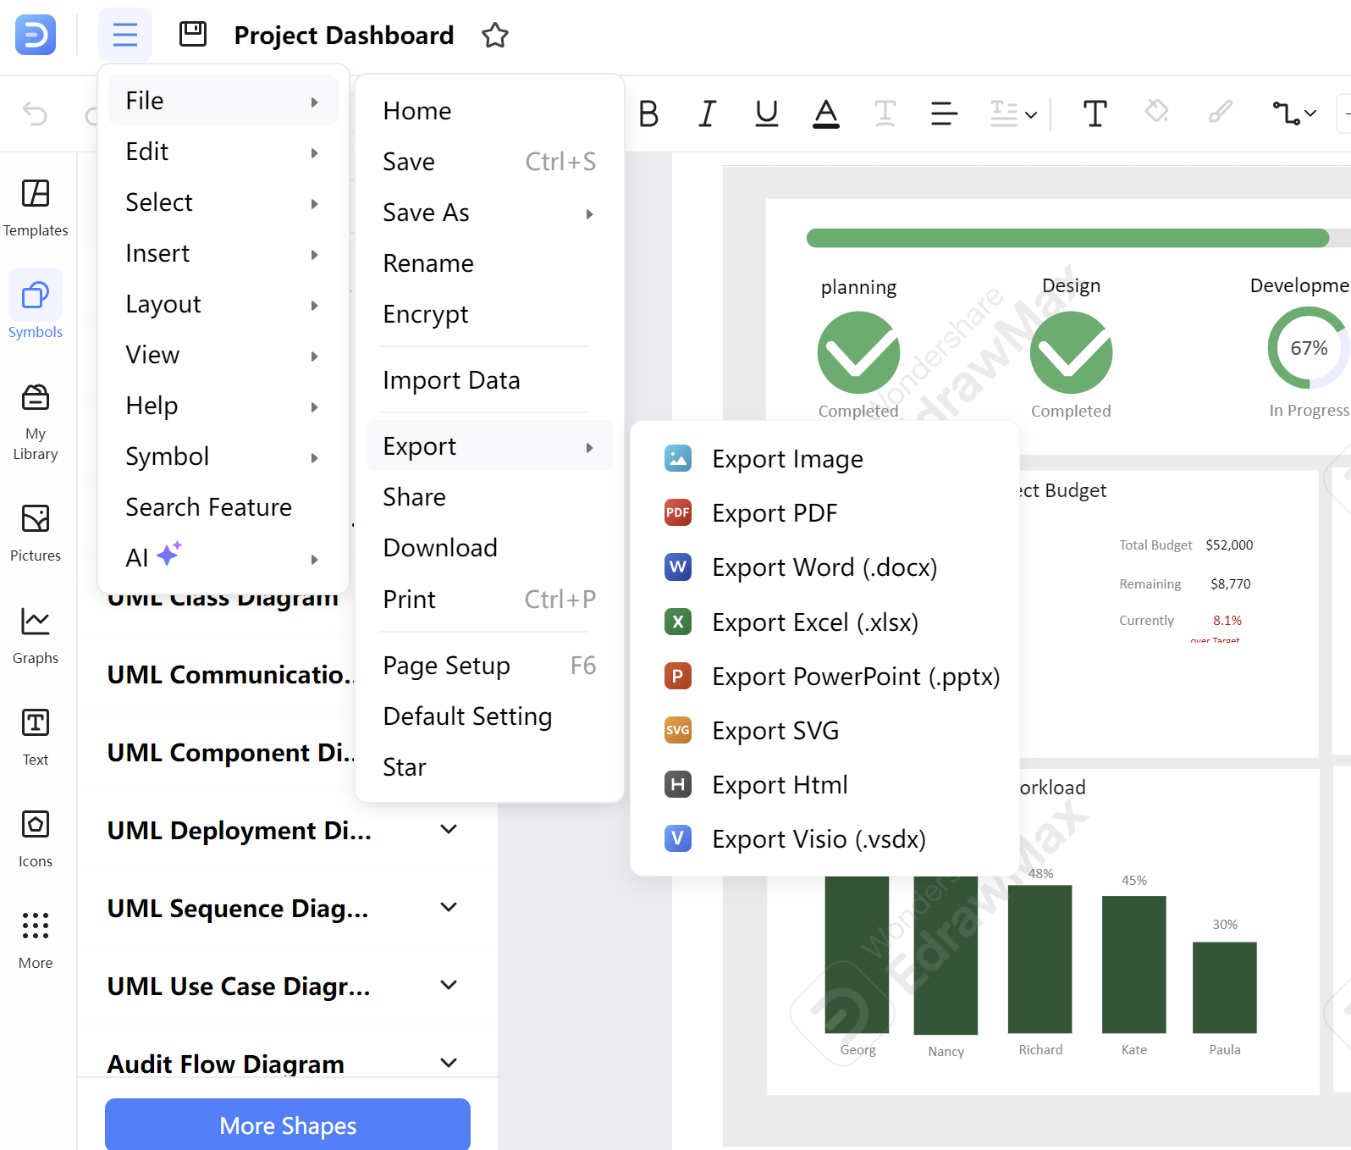Choose Search Feature menu entry
This screenshot has width=1351, height=1150.
point(223,507)
